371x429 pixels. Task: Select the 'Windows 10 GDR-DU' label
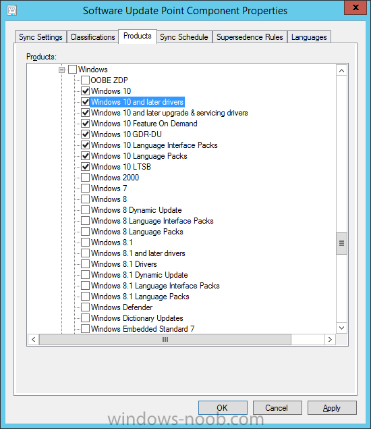tap(126, 134)
